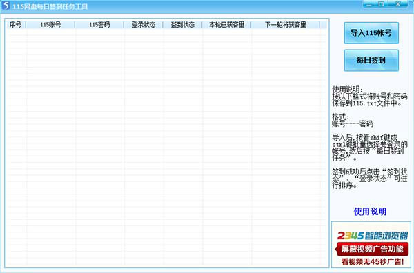This screenshot has height=273, width=414.
Task: Click the 115密码 column header
Action: coord(99,25)
